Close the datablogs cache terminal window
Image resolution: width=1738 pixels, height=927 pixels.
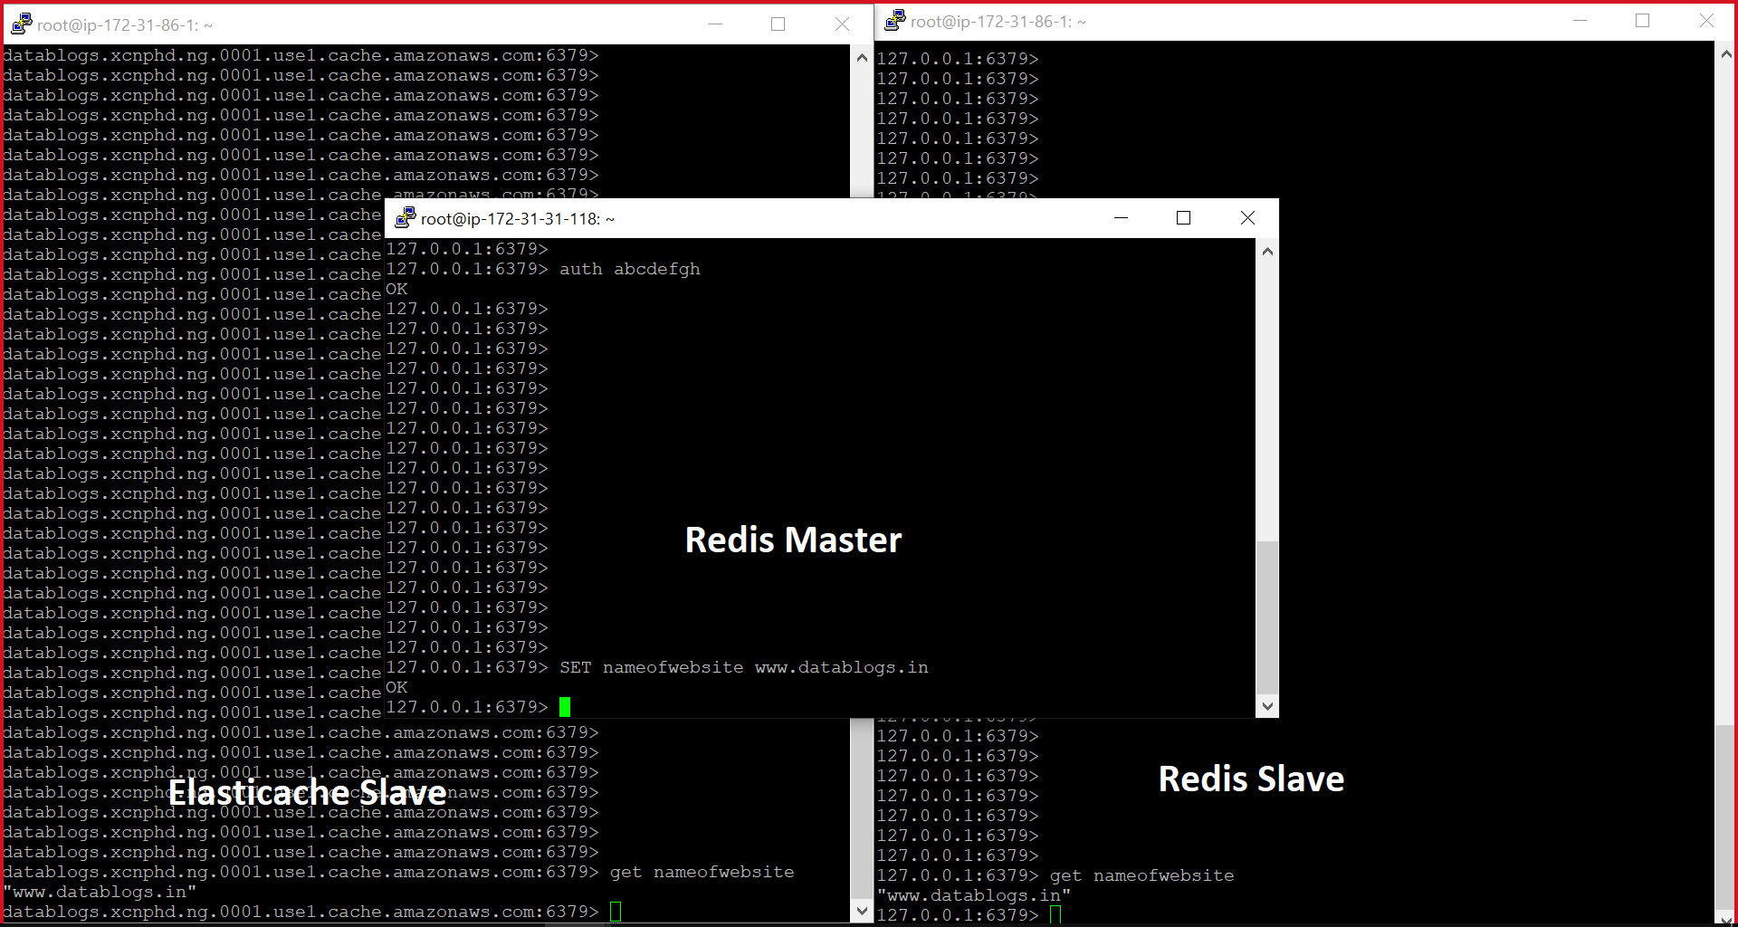tap(842, 24)
